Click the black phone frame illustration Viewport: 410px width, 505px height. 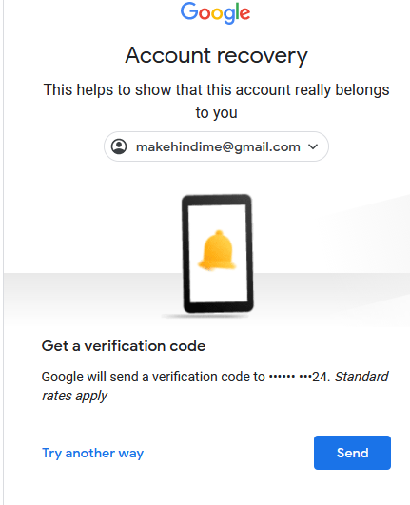[218, 254]
